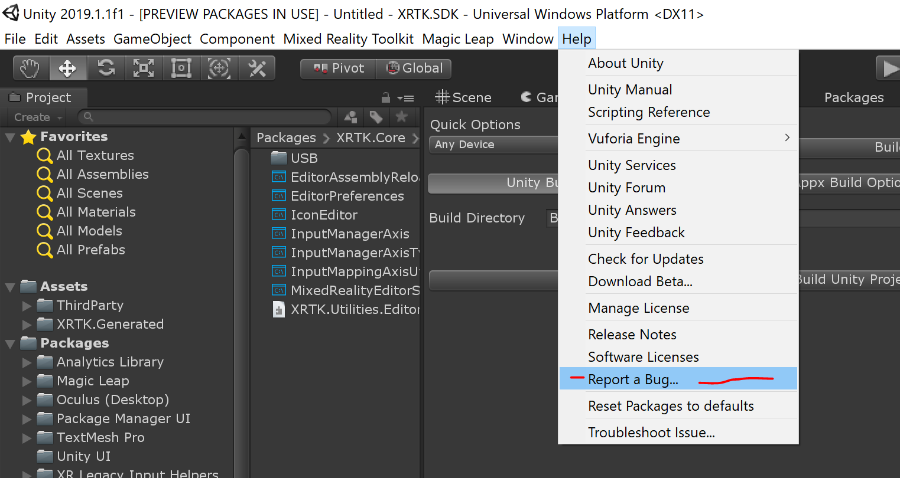The height and width of the screenshot is (478, 900).
Task: Open the Any Device dropdown
Action: coord(493,145)
